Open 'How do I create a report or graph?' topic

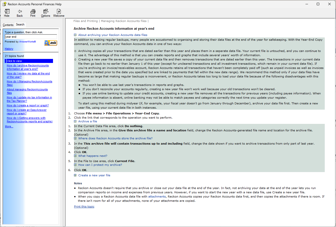[28, 105]
